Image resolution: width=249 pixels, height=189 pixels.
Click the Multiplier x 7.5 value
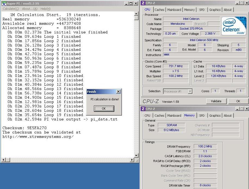176,71
